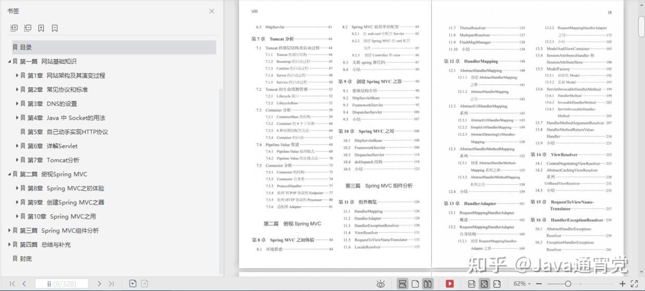Jump to the last page

point(111,284)
